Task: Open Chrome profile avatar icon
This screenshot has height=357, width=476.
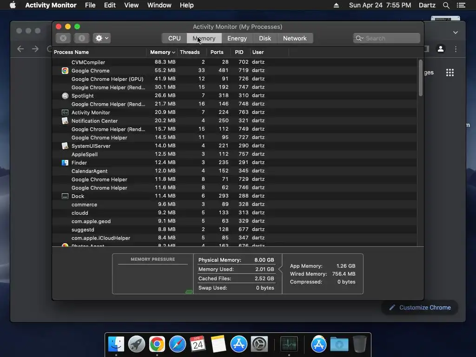Action: [x=441, y=49]
